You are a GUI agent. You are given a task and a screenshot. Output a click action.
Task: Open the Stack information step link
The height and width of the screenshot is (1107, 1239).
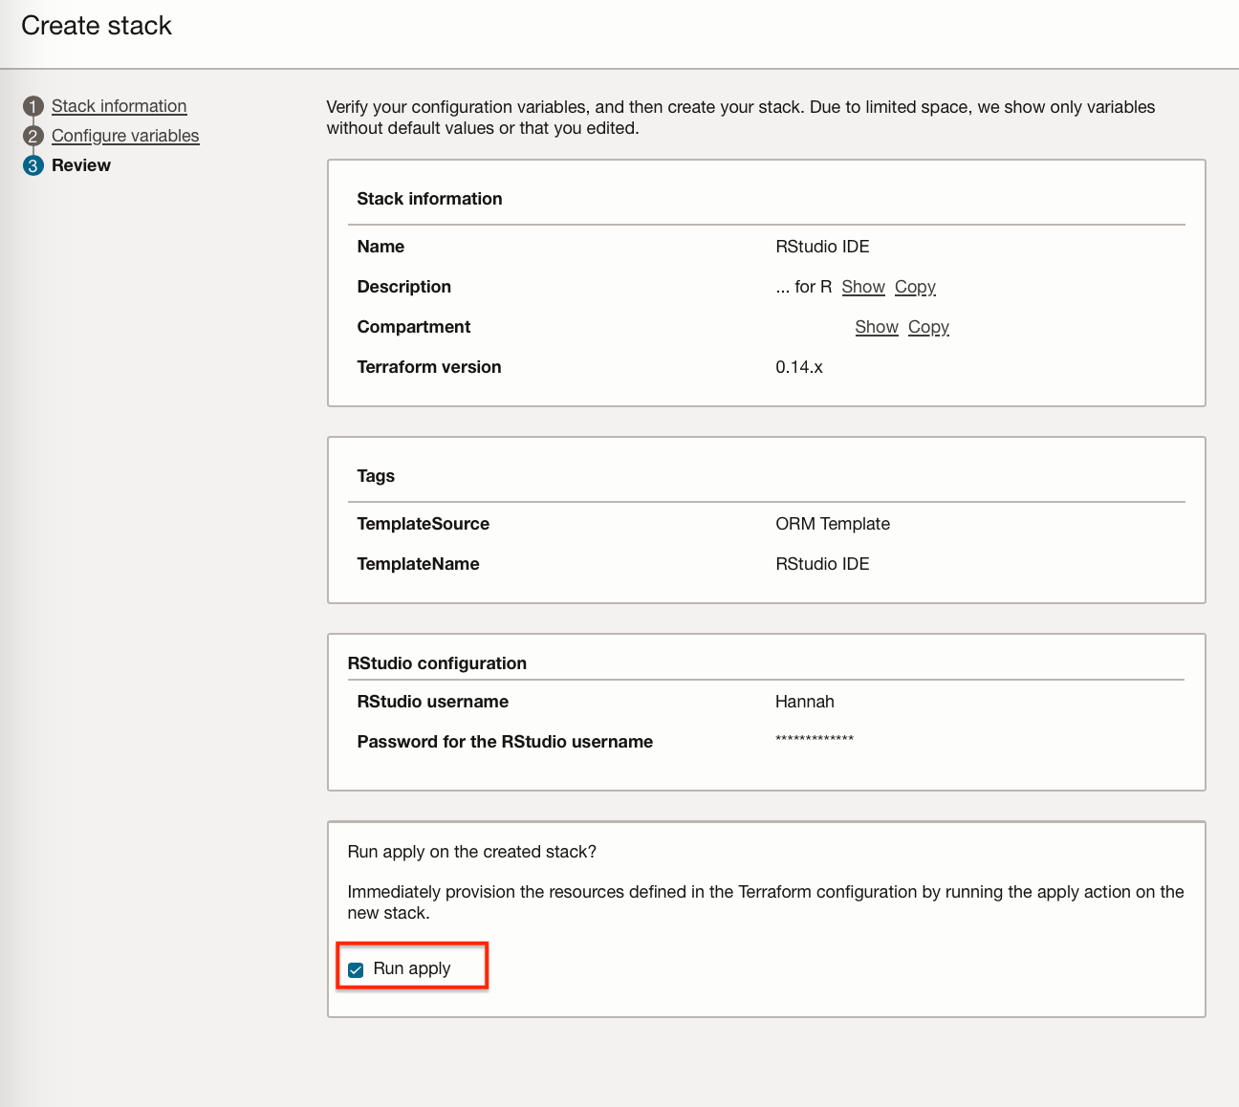coord(119,106)
